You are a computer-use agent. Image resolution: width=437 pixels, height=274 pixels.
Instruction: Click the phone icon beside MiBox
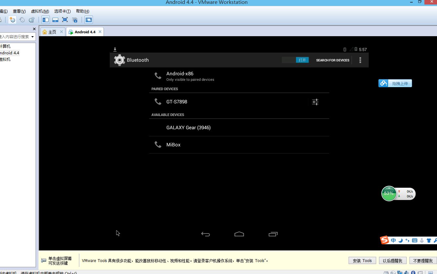pos(158,144)
